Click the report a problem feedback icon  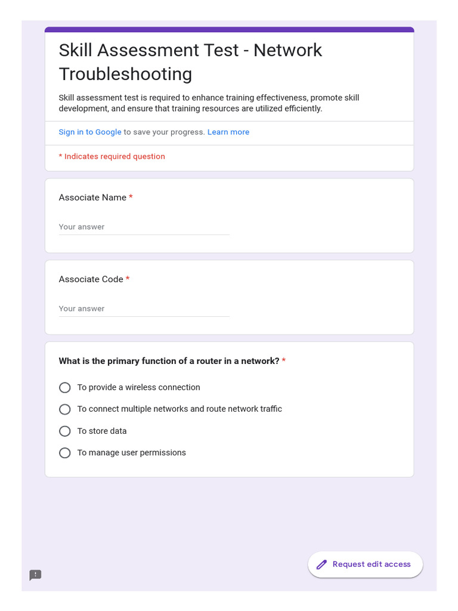pos(35,575)
